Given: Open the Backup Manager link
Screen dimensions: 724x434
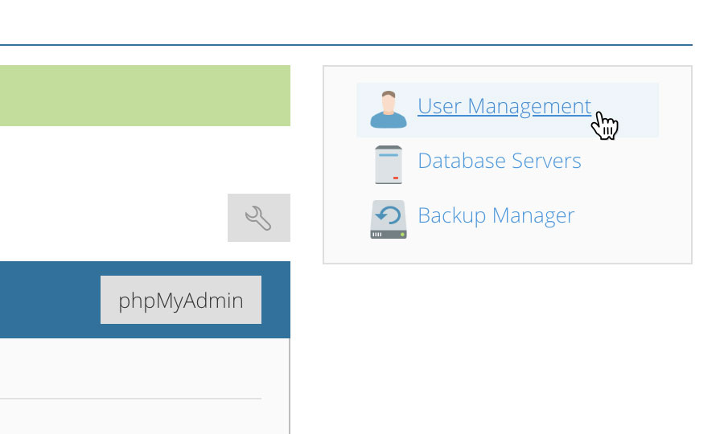Looking at the screenshot, I should pos(496,215).
